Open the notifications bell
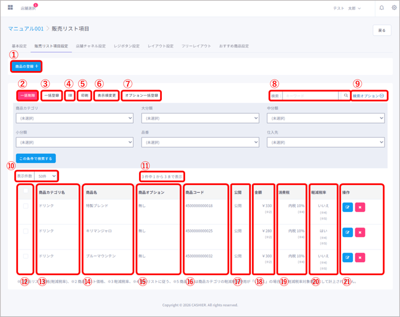Image resolution: width=400 pixels, height=317 pixels. coord(381,8)
